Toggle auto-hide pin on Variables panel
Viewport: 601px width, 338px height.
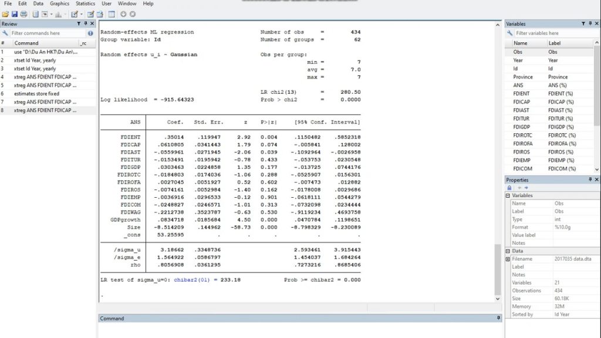[590, 24]
